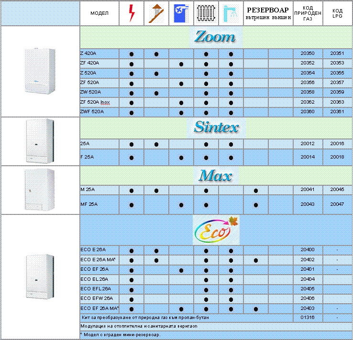
Task: Click natural gas code 20402
Action: click(308, 260)
